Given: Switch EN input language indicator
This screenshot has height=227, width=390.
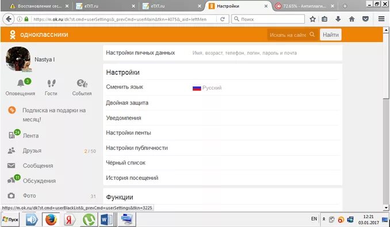Looking at the screenshot, I should 314,219.
